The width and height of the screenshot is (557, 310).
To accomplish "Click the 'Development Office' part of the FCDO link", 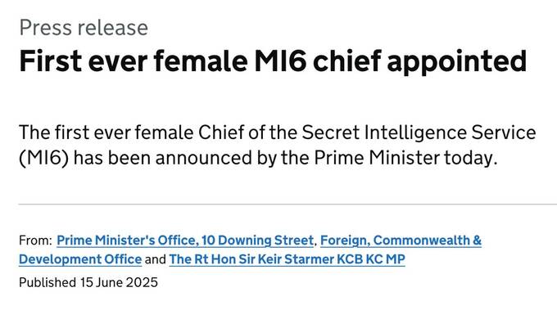I will [x=80, y=259].
